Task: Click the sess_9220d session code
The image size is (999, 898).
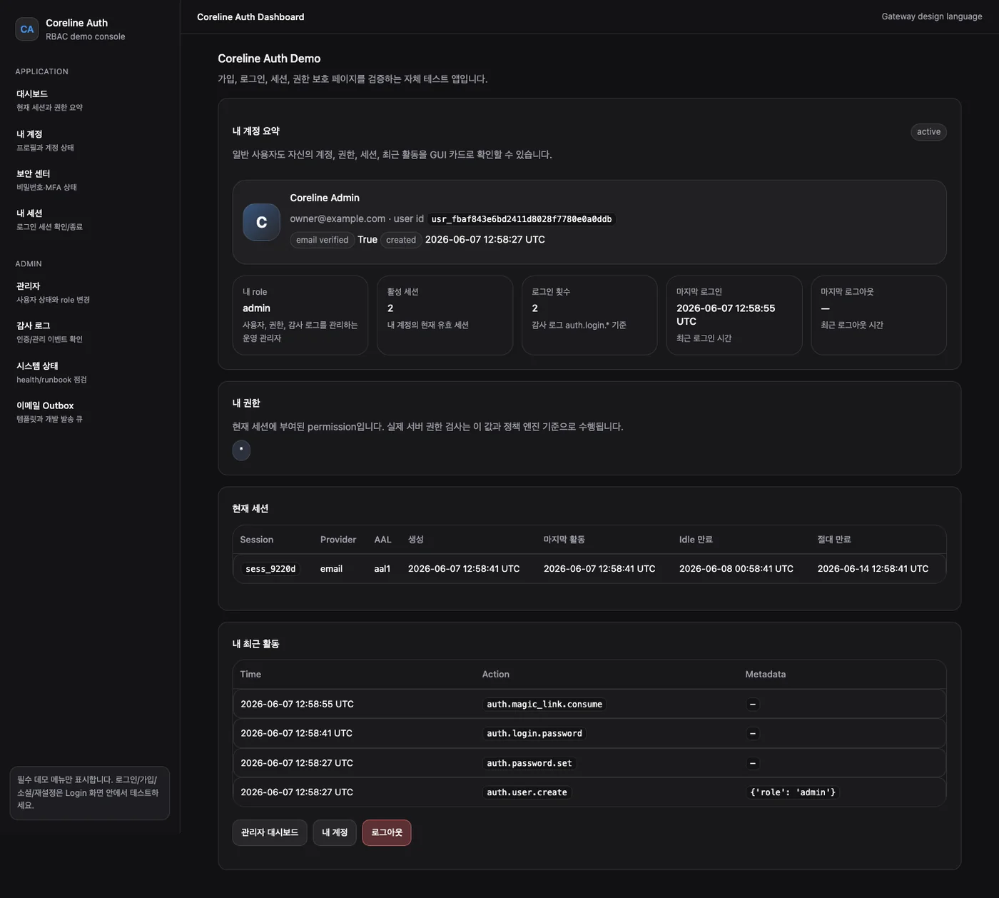Action: (x=270, y=569)
